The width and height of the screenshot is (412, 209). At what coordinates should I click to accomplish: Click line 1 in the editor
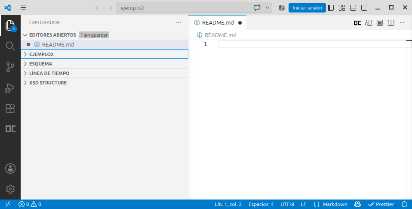312,44
